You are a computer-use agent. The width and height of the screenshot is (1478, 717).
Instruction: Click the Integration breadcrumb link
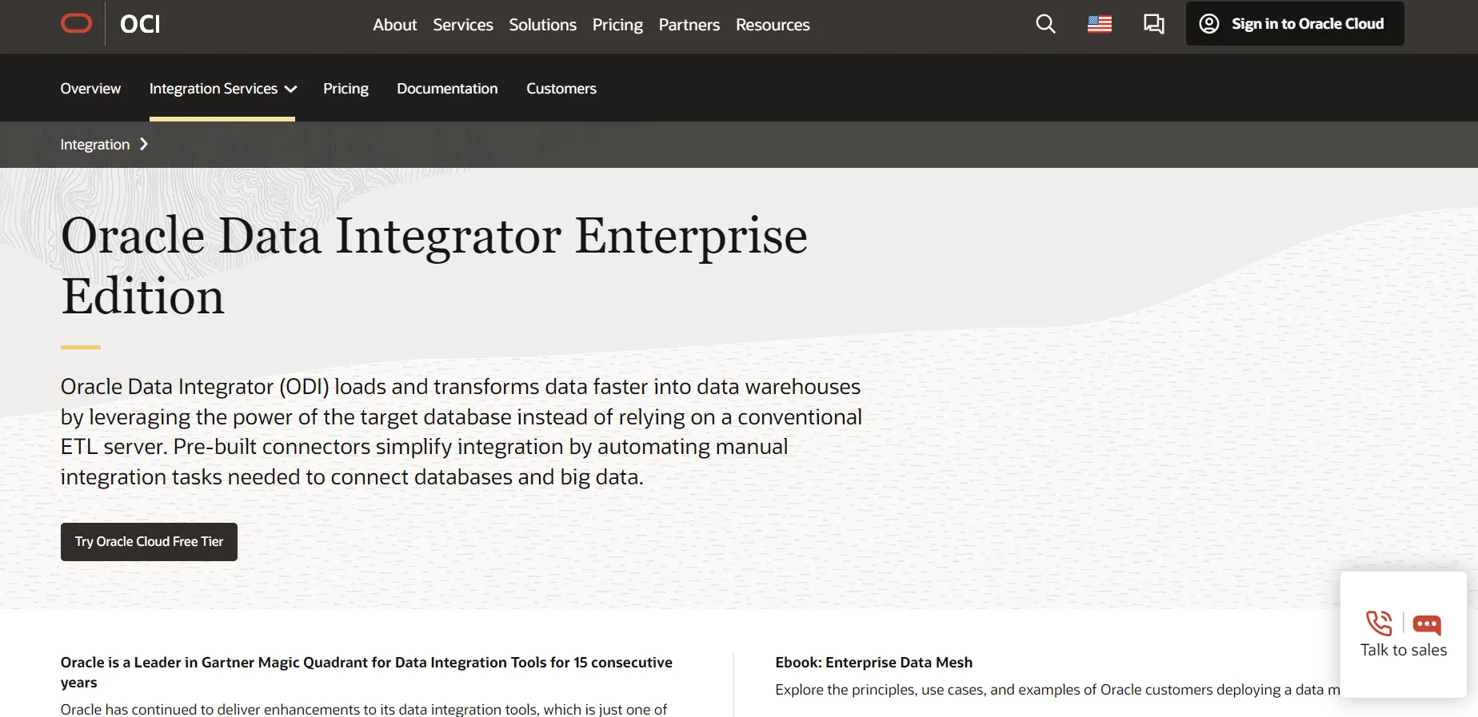(x=95, y=145)
